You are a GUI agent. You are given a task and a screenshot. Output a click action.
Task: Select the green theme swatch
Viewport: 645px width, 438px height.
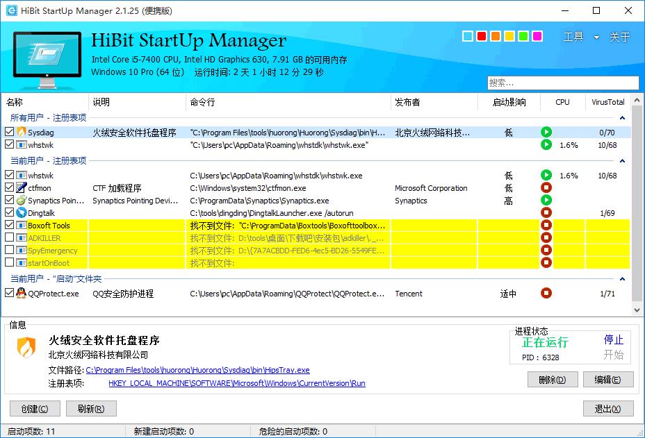[x=523, y=36]
